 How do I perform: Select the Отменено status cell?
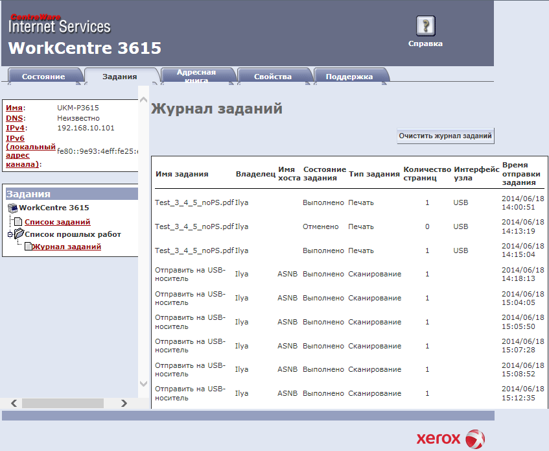tap(321, 226)
